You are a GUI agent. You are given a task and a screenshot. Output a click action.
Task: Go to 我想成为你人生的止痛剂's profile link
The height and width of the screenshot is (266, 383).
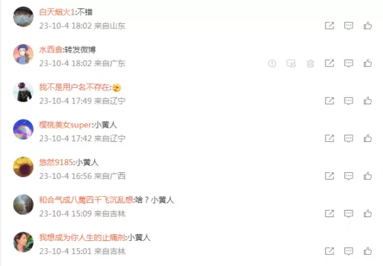(82, 238)
